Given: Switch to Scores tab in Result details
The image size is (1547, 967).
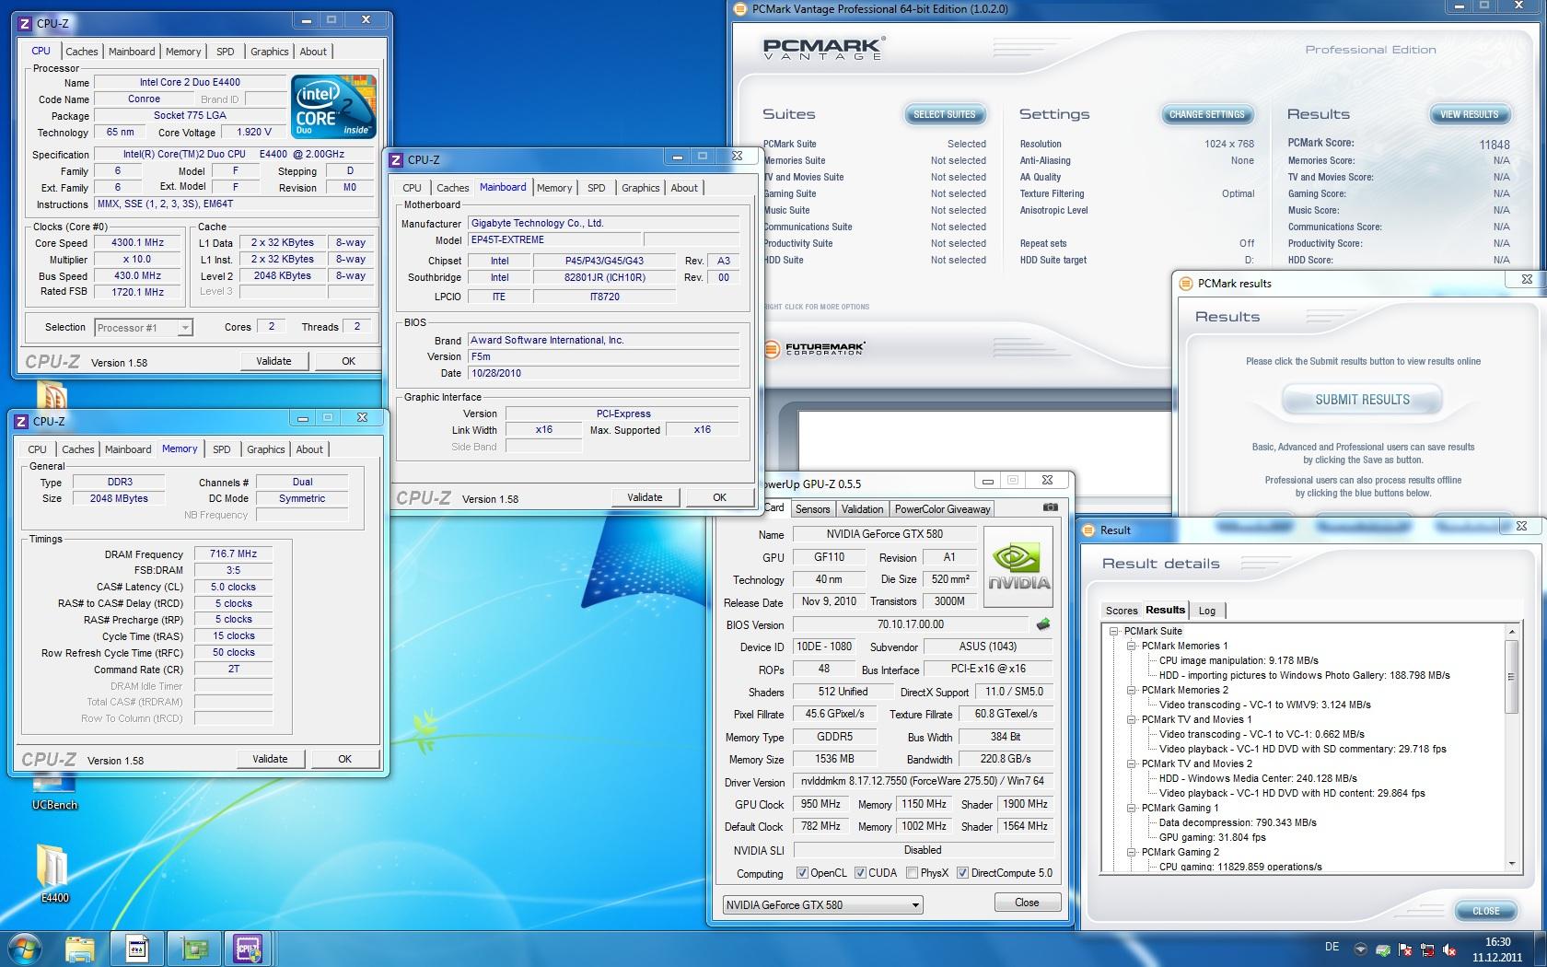Looking at the screenshot, I should (1122, 611).
